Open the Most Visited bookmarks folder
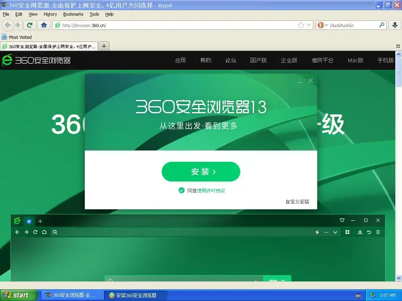 (16, 37)
